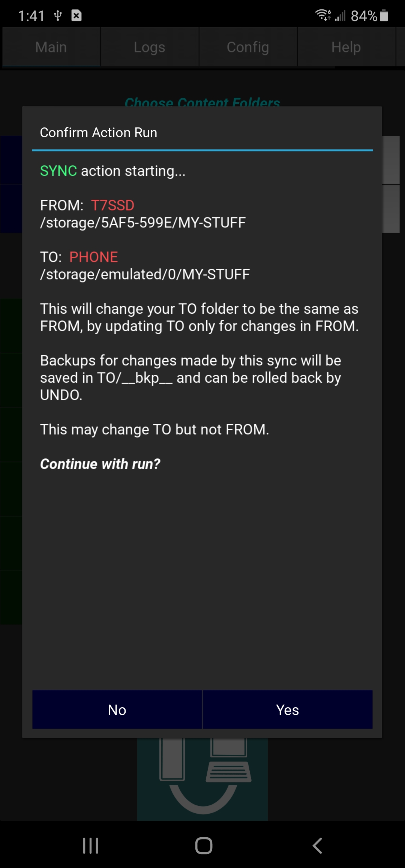Click the Choose Content Folders heading
This screenshot has height=868, width=405.
pyautogui.click(x=202, y=102)
